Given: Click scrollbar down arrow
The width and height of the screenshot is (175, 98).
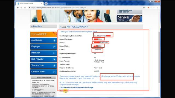Looking at the screenshot, I should click(x=159, y=96).
